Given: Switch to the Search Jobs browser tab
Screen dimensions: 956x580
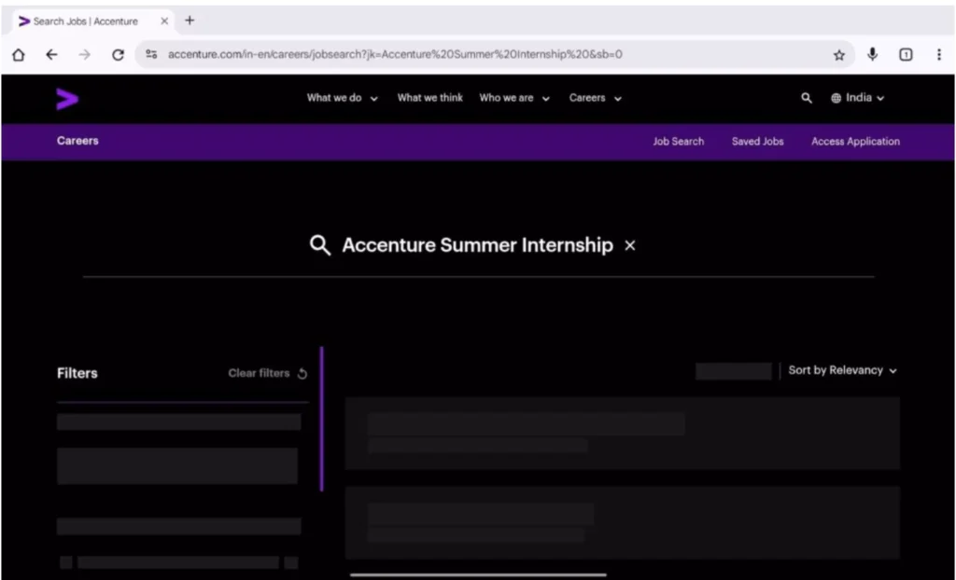Looking at the screenshot, I should [x=84, y=20].
